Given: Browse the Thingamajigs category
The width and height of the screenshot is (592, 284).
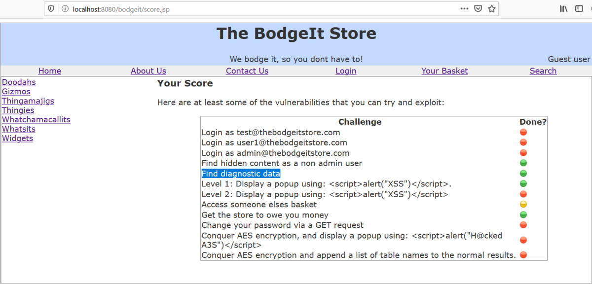Looking at the screenshot, I should 28,101.
